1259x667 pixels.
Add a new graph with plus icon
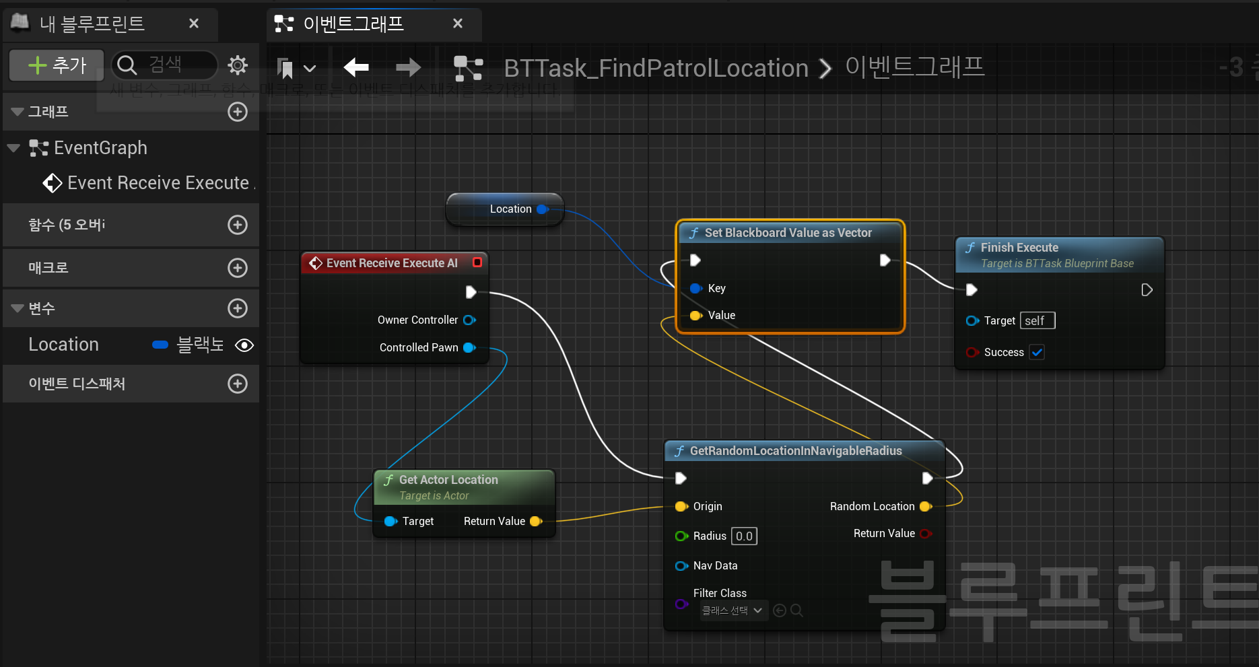pyautogui.click(x=238, y=112)
